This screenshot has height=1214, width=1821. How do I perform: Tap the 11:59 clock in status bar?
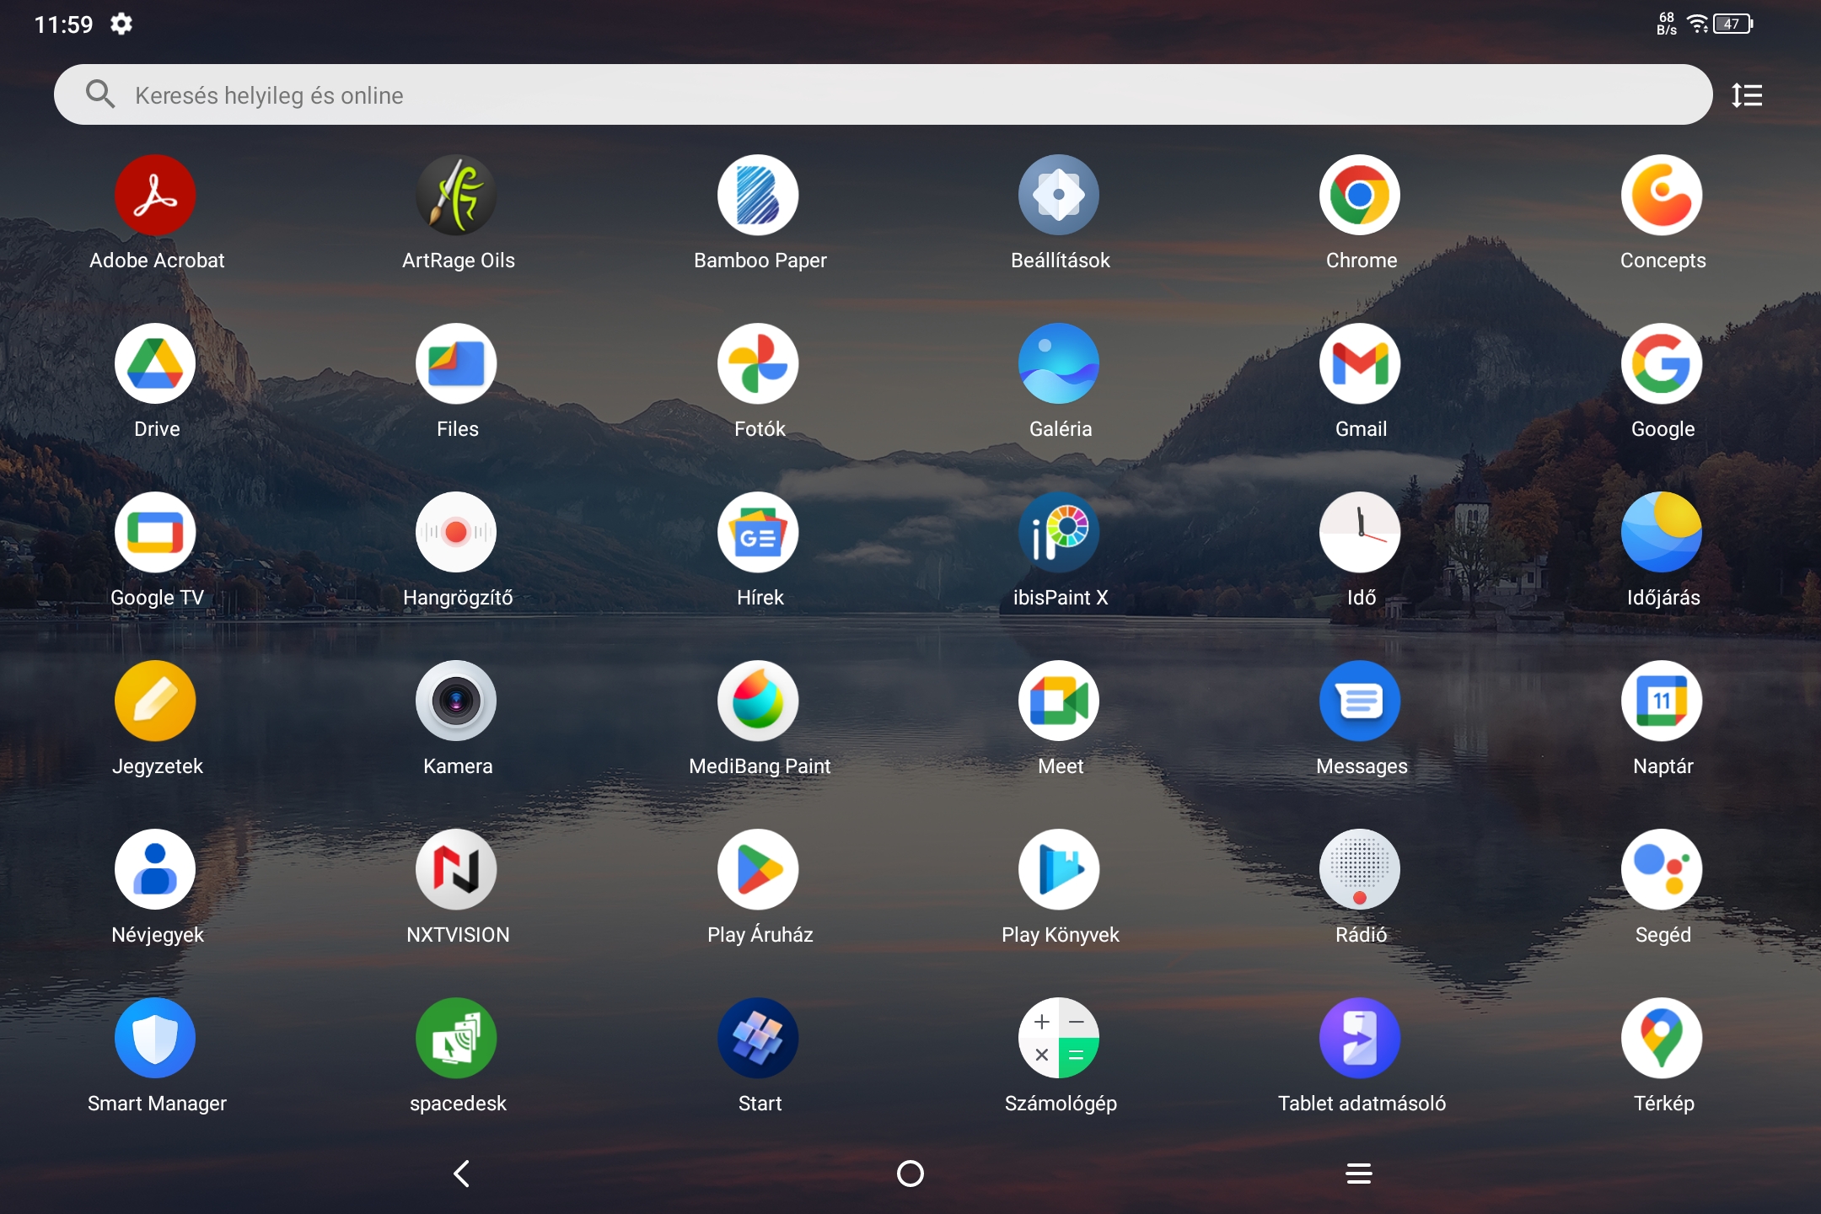pos(63,24)
